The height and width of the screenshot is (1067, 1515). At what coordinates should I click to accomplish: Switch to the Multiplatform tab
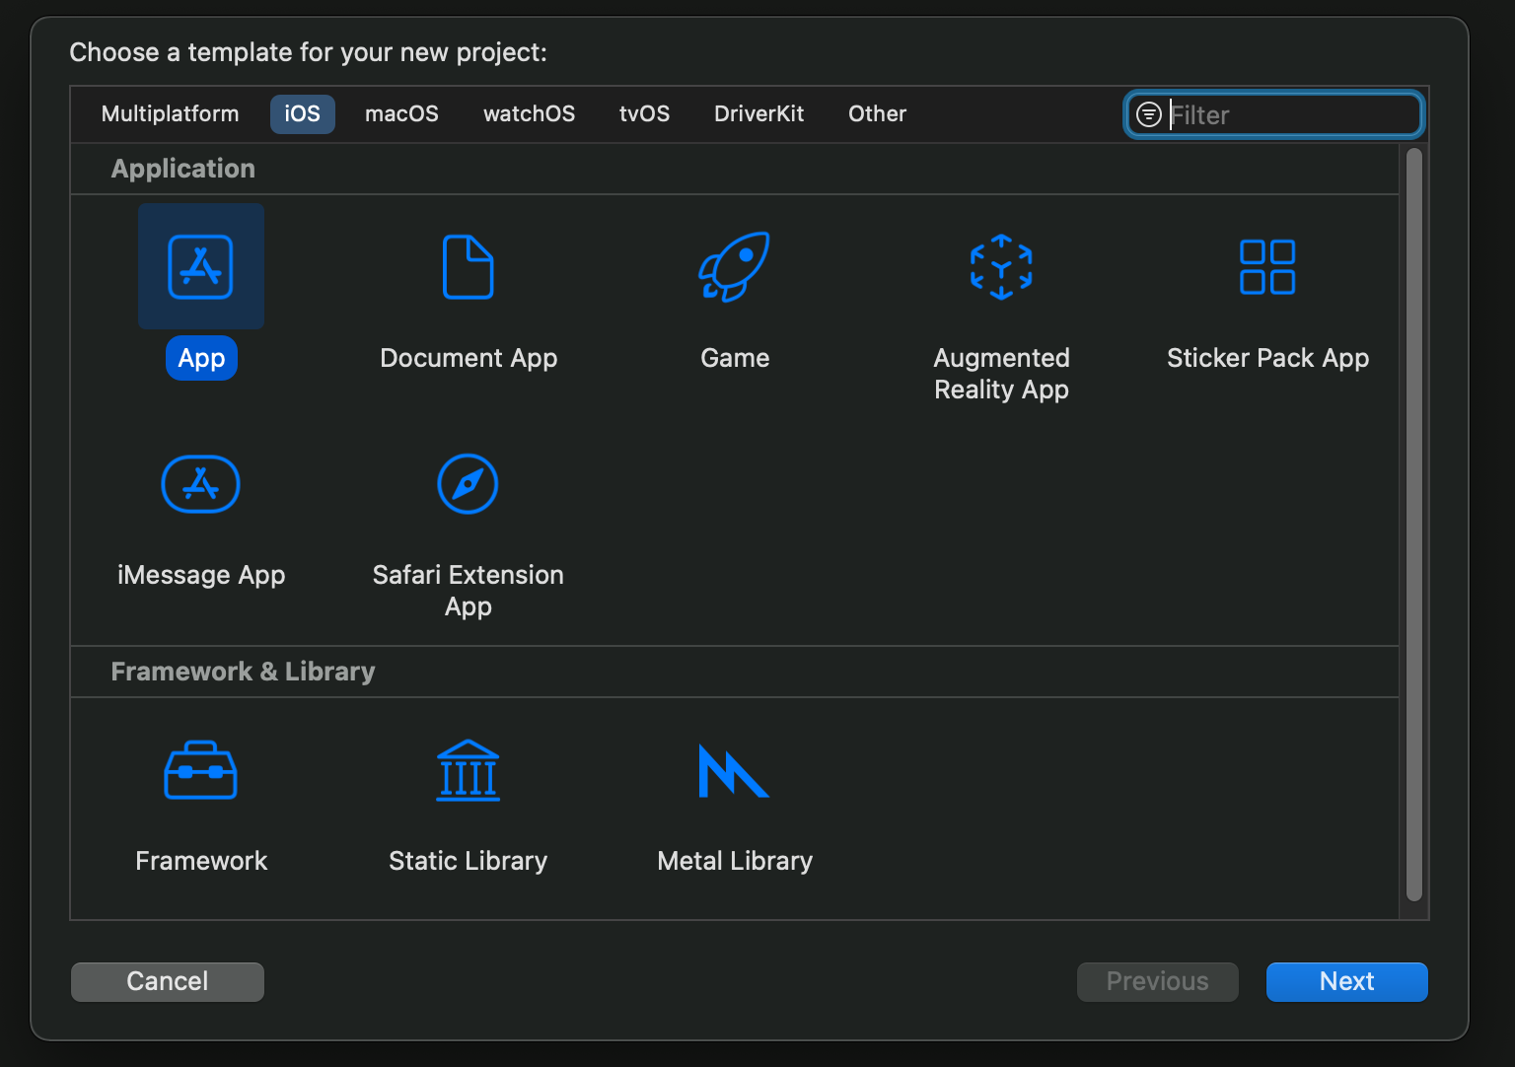tap(171, 113)
